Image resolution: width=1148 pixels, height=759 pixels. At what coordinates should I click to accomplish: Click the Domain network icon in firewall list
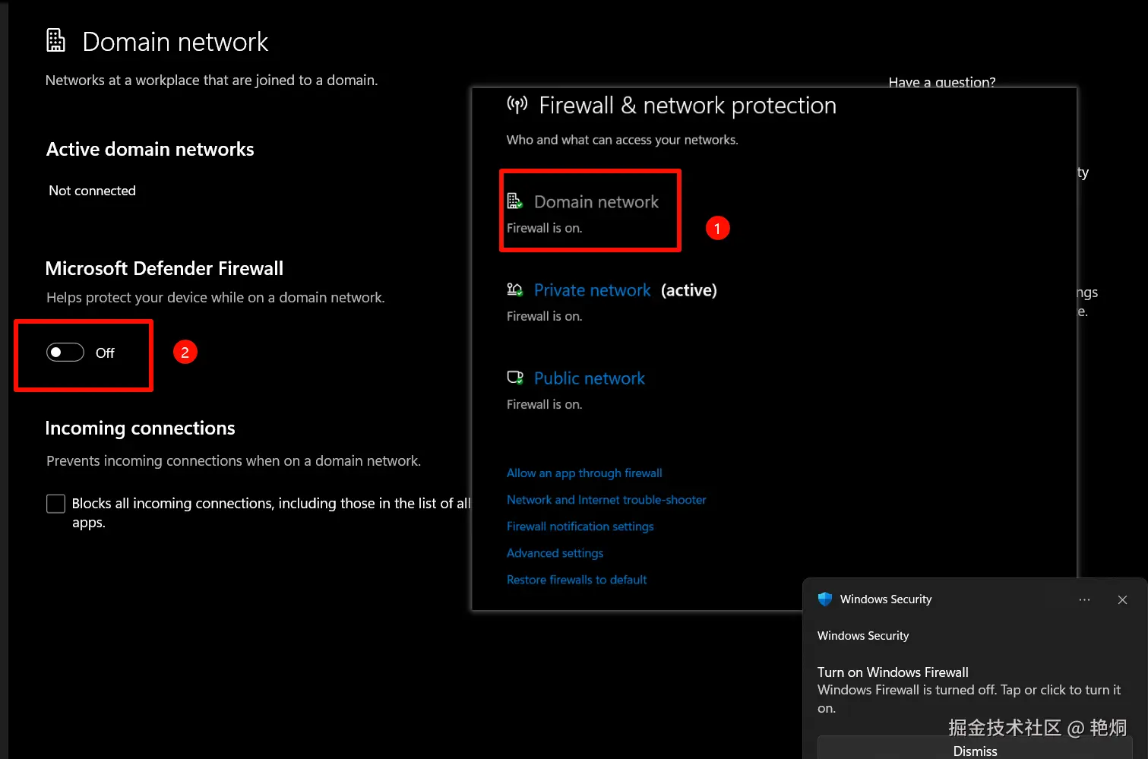point(514,201)
